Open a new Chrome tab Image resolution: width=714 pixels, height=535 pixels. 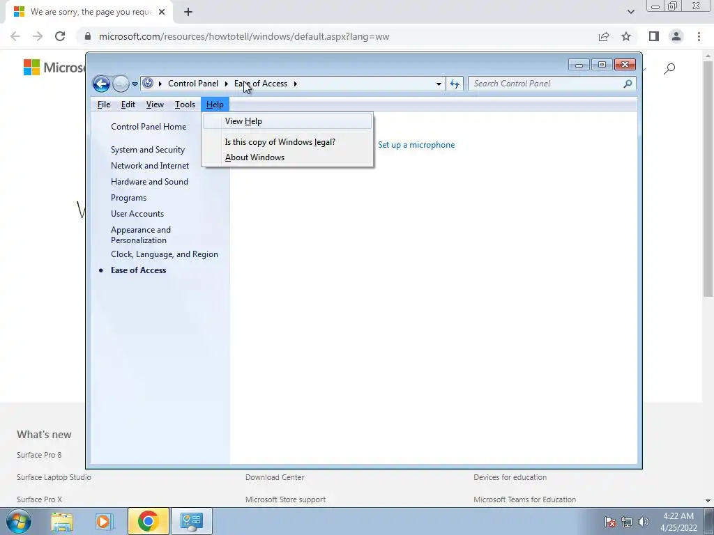click(x=188, y=13)
